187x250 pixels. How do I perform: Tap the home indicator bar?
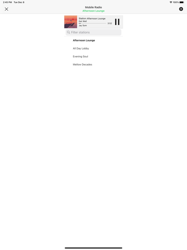[x=93, y=248]
